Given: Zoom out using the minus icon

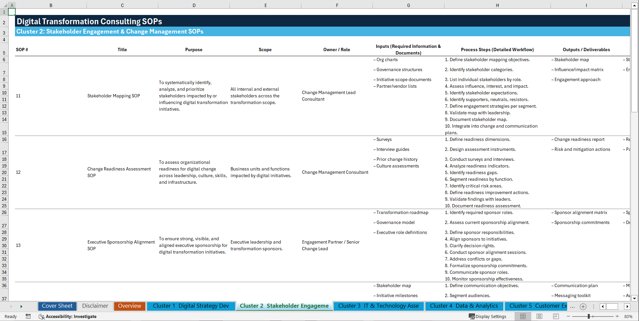Looking at the screenshot, I should click(x=568, y=316).
